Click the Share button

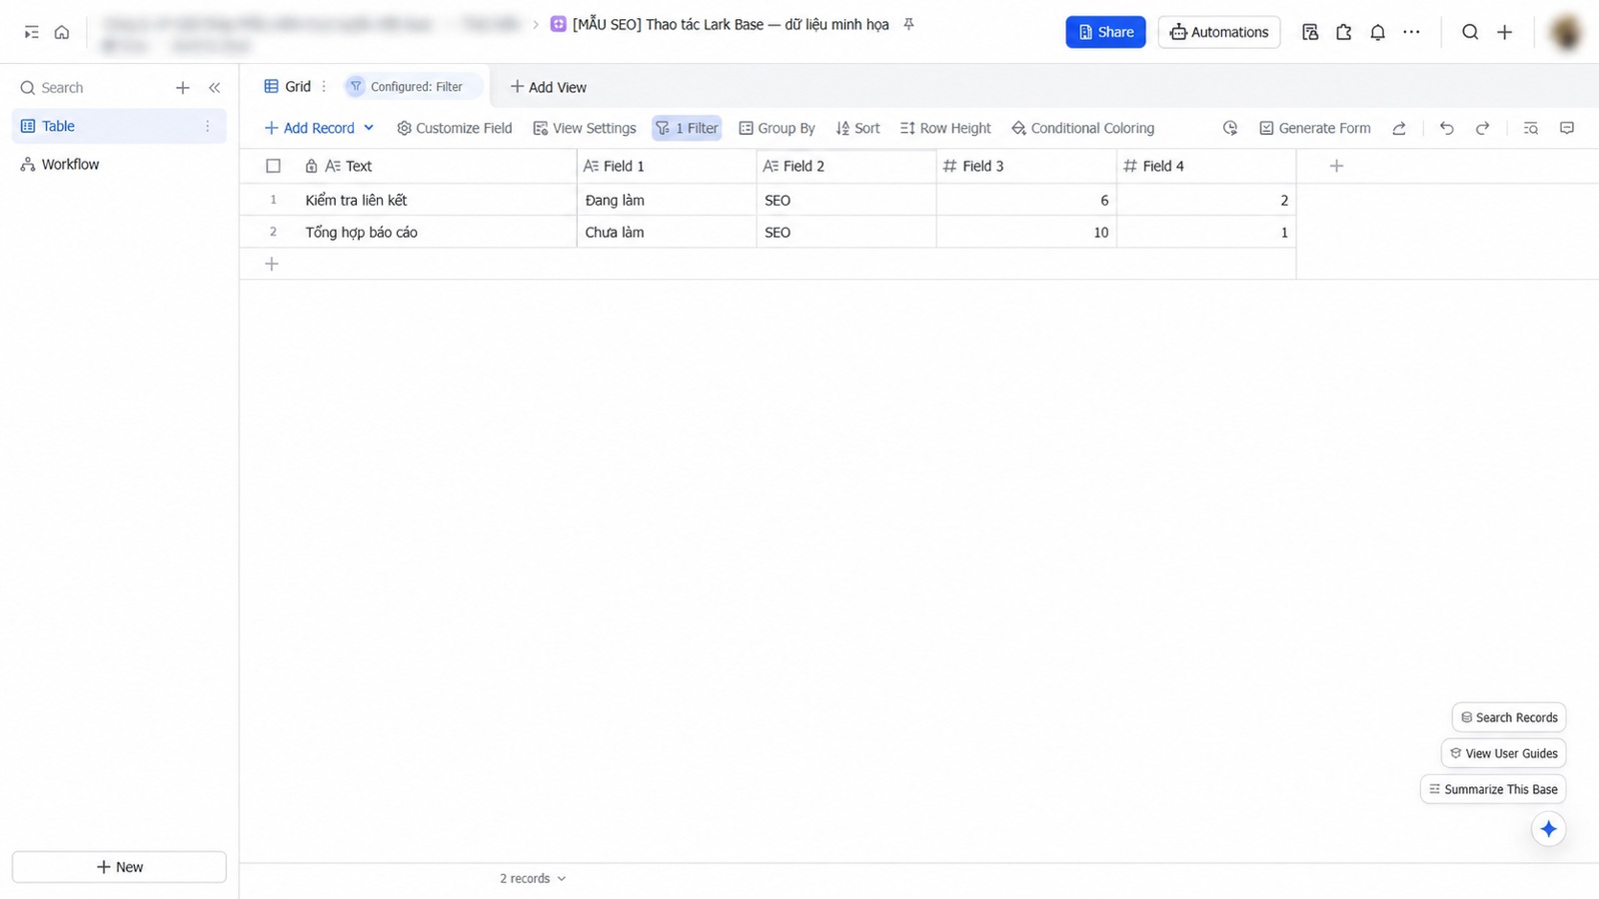tap(1105, 32)
